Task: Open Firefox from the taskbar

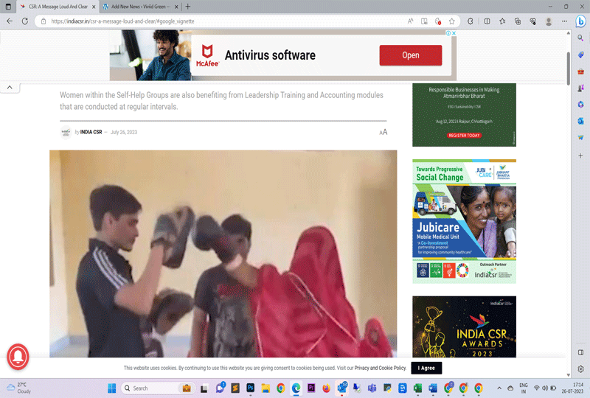Action: pyautogui.click(x=326, y=388)
